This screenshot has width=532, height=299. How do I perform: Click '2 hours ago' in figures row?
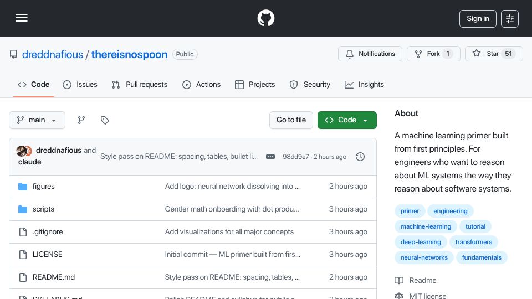point(348,187)
